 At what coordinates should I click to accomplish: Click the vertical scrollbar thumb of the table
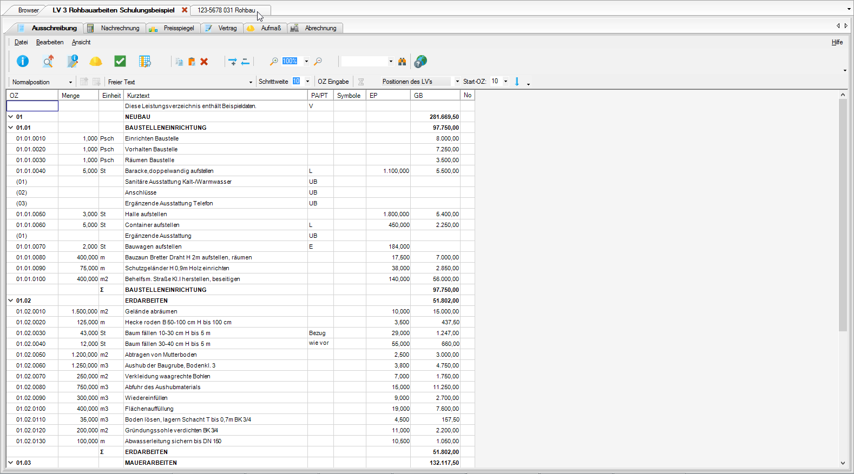[843, 215]
